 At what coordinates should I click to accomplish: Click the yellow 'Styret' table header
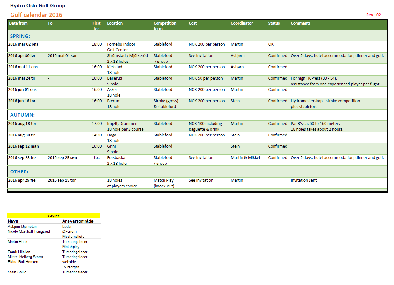[x=54, y=216]
